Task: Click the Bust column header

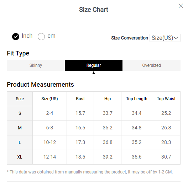Action: (80, 99)
